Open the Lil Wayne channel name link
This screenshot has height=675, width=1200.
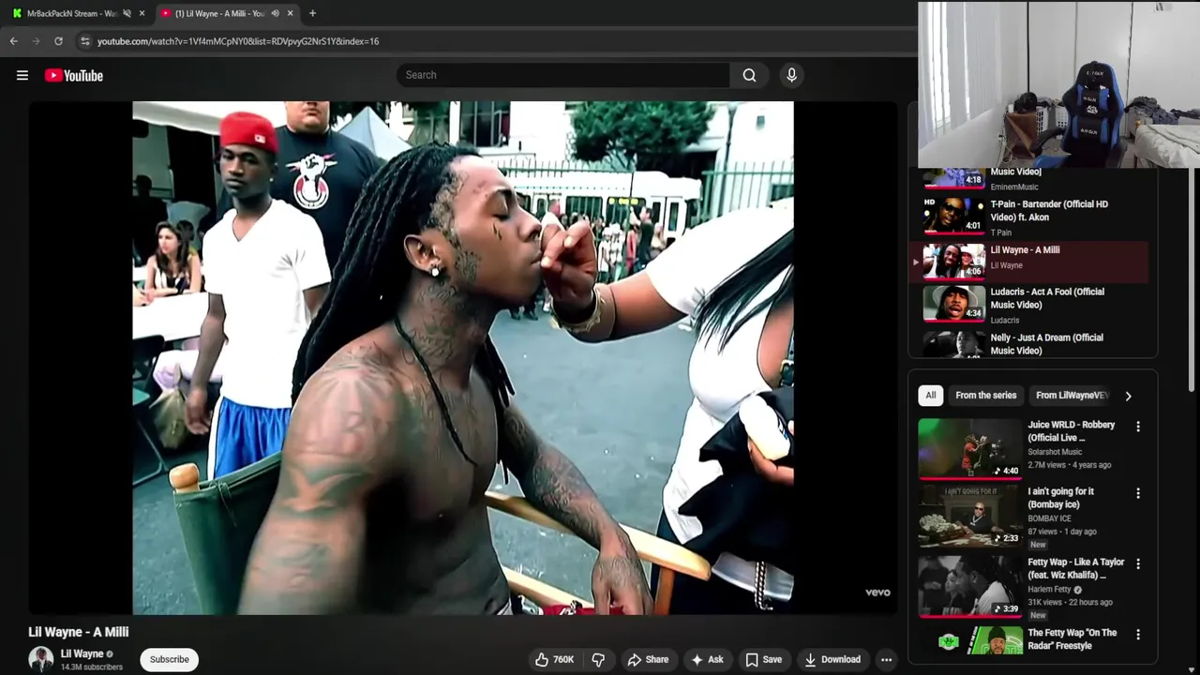[82, 653]
